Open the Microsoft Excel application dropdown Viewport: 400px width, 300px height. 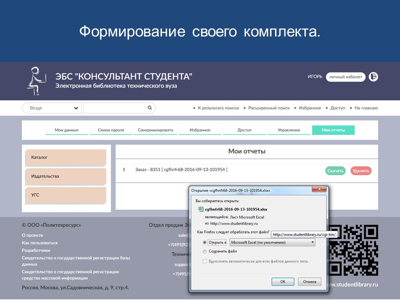pyautogui.click(x=272, y=242)
